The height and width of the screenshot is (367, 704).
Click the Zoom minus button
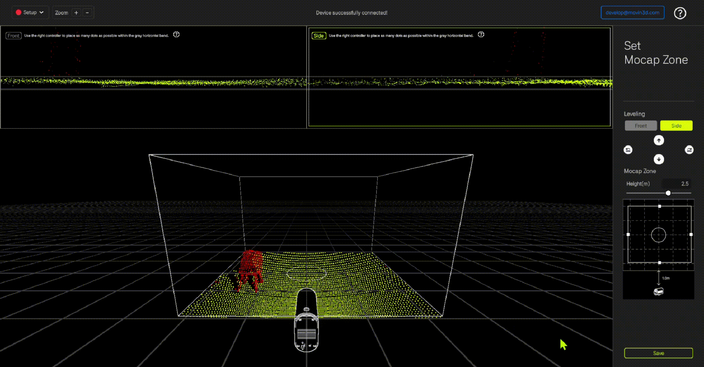(87, 13)
